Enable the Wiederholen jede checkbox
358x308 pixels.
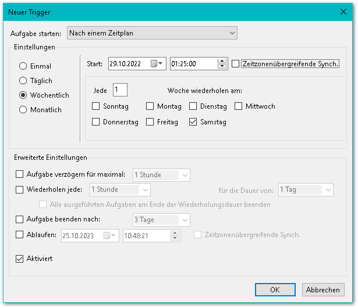tap(20, 189)
